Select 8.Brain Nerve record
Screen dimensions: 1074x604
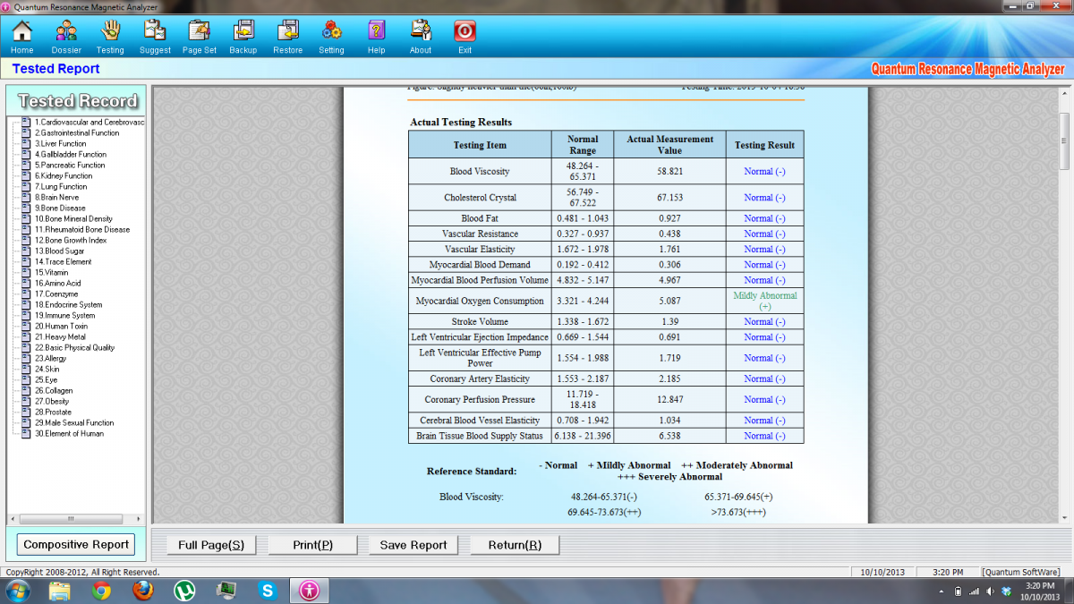click(57, 197)
